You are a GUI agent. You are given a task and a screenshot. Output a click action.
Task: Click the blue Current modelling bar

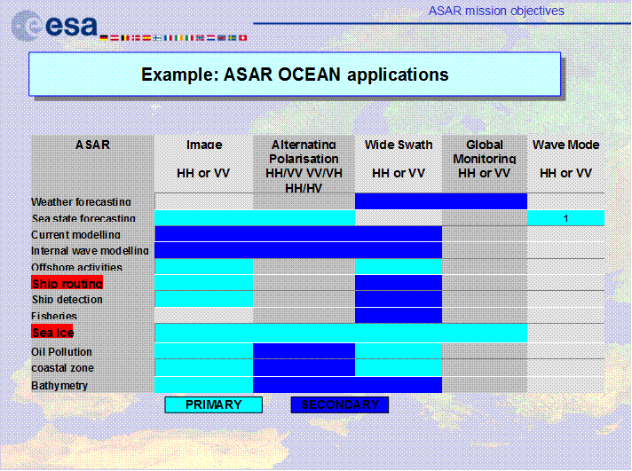pyautogui.click(x=298, y=233)
